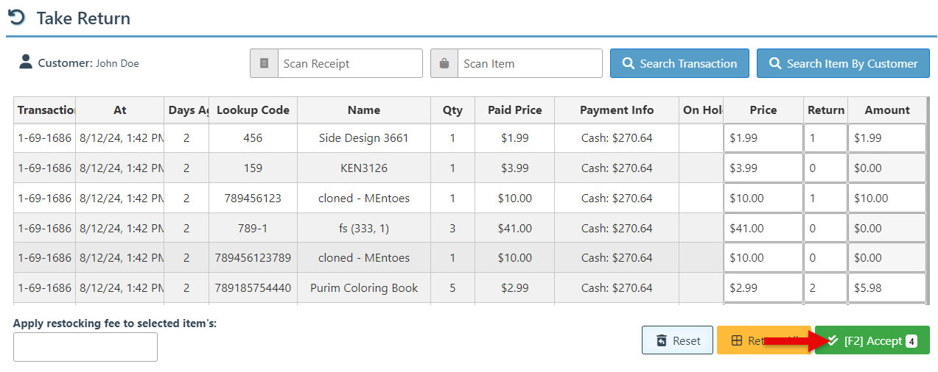The width and height of the screenshot is (938, 372).
Task: Sort by the Paid Price column header
Action: (514, 110)
